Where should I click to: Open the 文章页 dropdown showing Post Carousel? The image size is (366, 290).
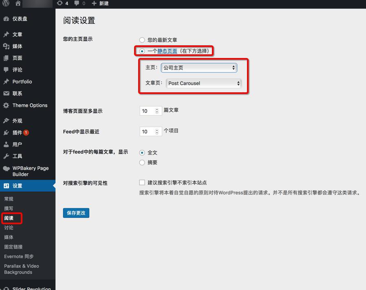tap(204, 83)
